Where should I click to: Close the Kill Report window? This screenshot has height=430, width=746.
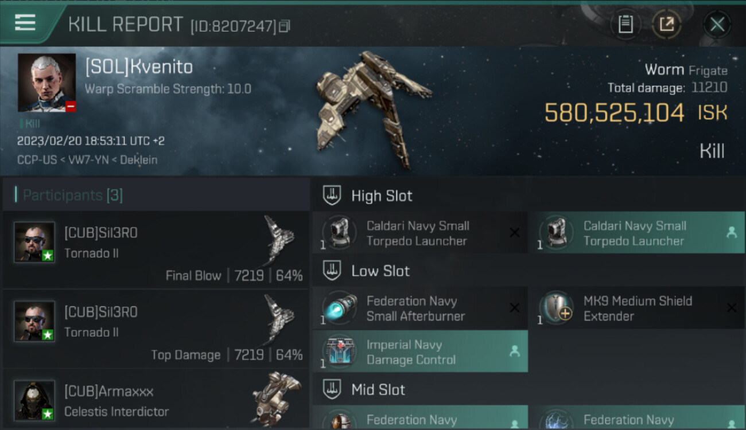(x=717, y=24)
